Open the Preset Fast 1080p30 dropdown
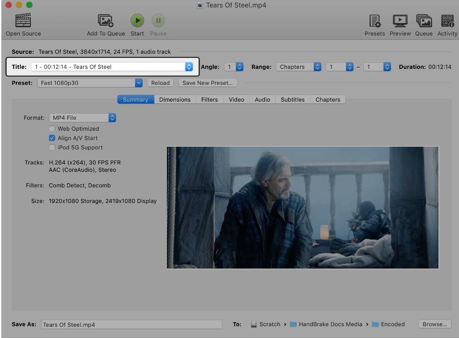 90,83
